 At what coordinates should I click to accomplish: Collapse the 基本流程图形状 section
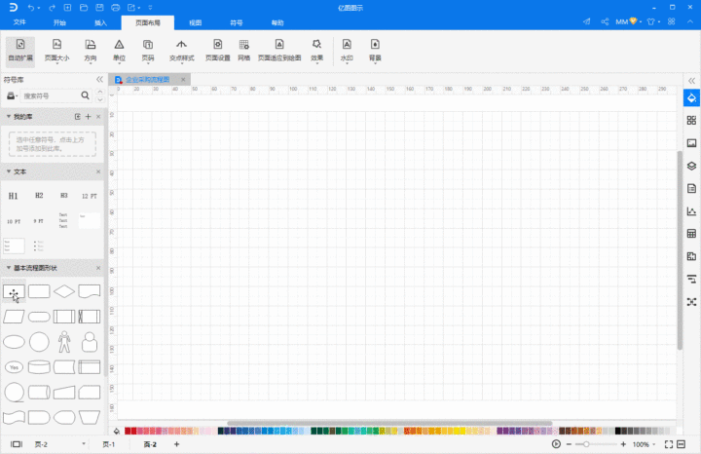tap(9, 268)
